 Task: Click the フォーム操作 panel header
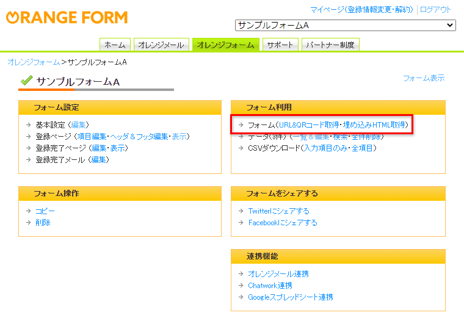tap(120, 193)
